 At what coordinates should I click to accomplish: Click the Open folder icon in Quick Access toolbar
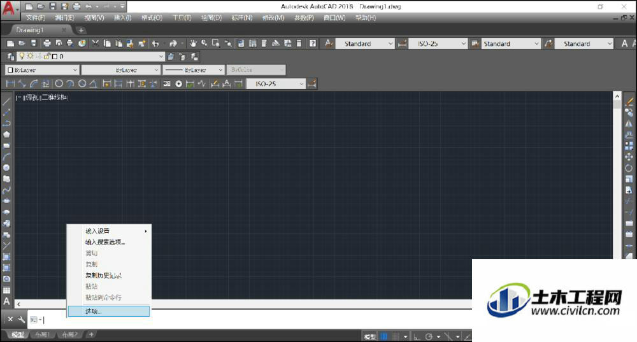point(41,6)
